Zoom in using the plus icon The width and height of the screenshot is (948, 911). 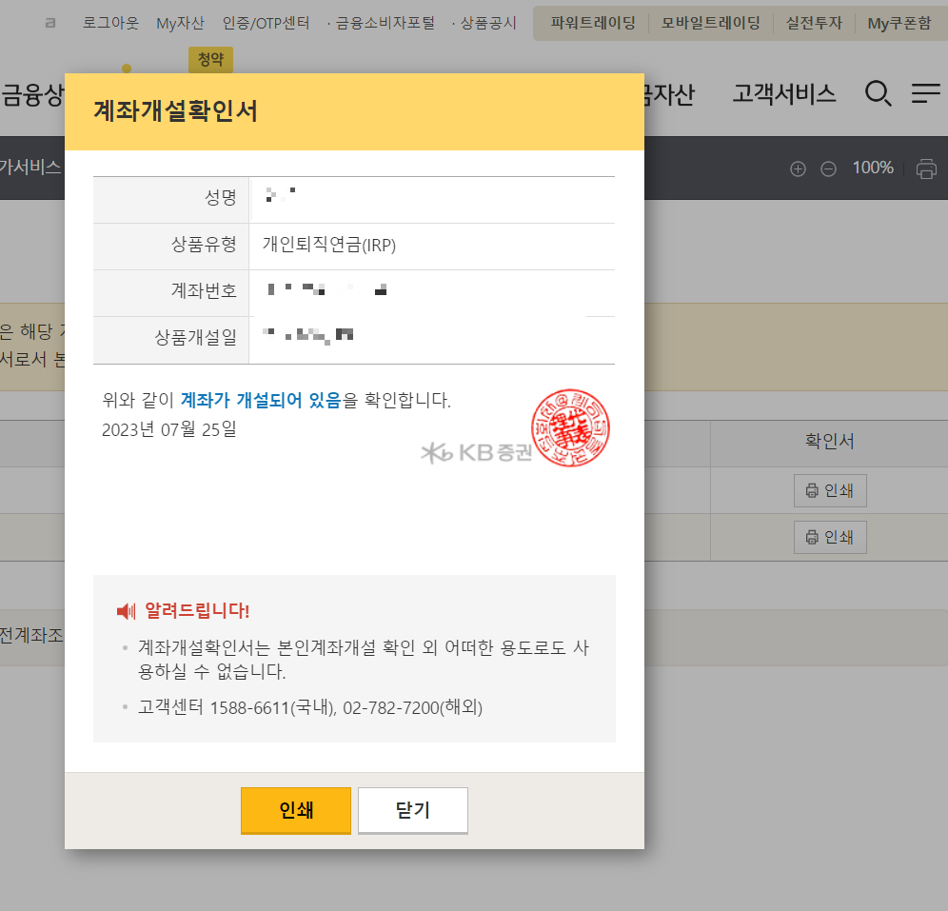point(798,168)
